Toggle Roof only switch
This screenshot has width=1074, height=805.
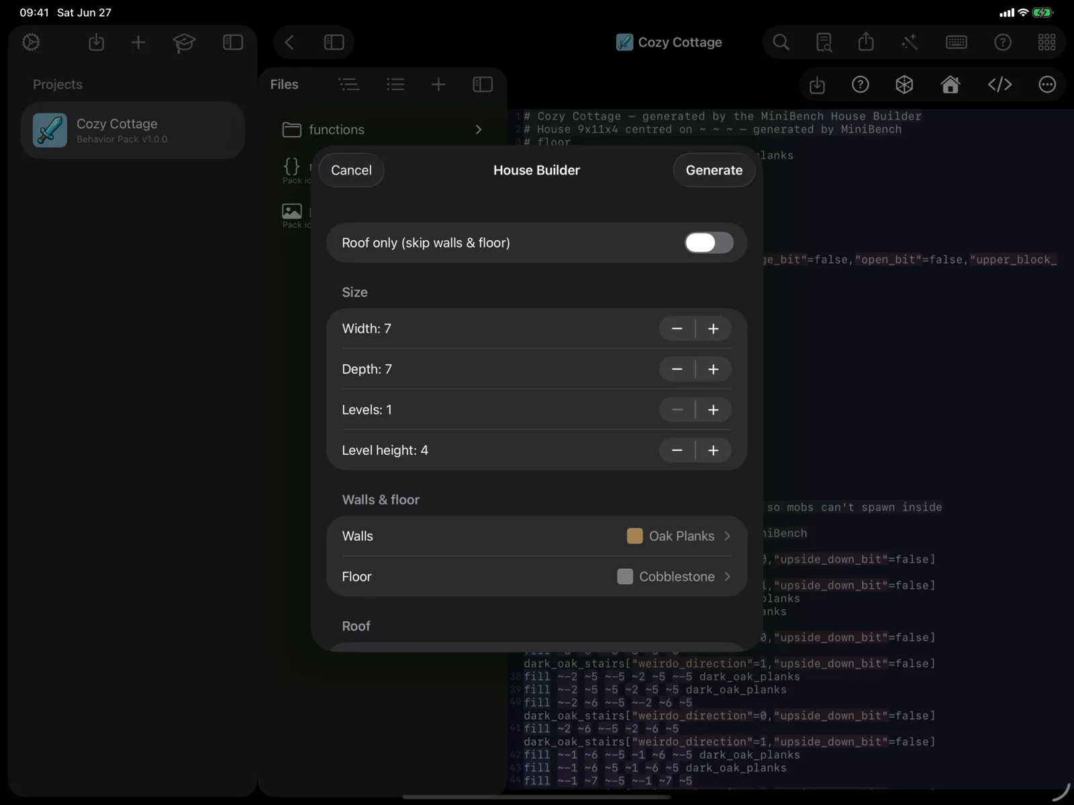tap(709, 243)
